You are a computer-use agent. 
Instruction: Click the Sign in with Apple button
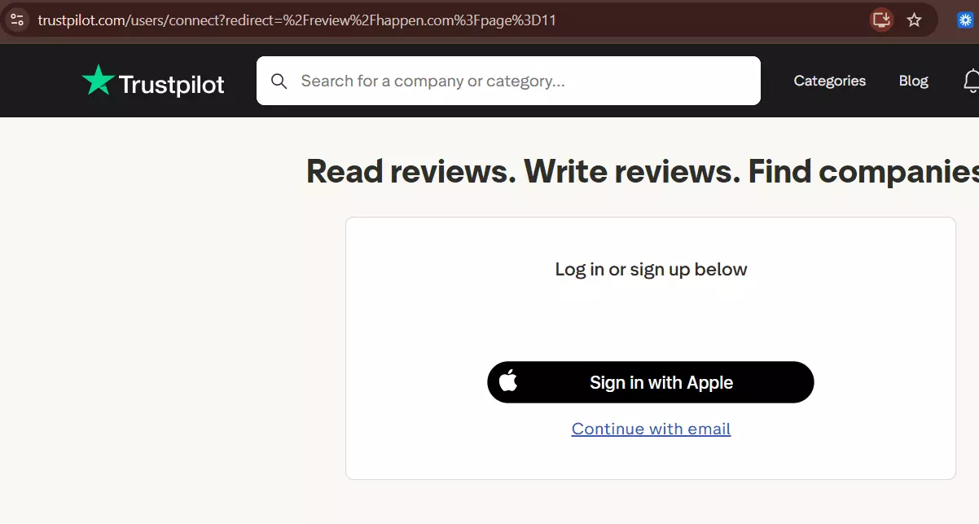[x=651, y=382]
